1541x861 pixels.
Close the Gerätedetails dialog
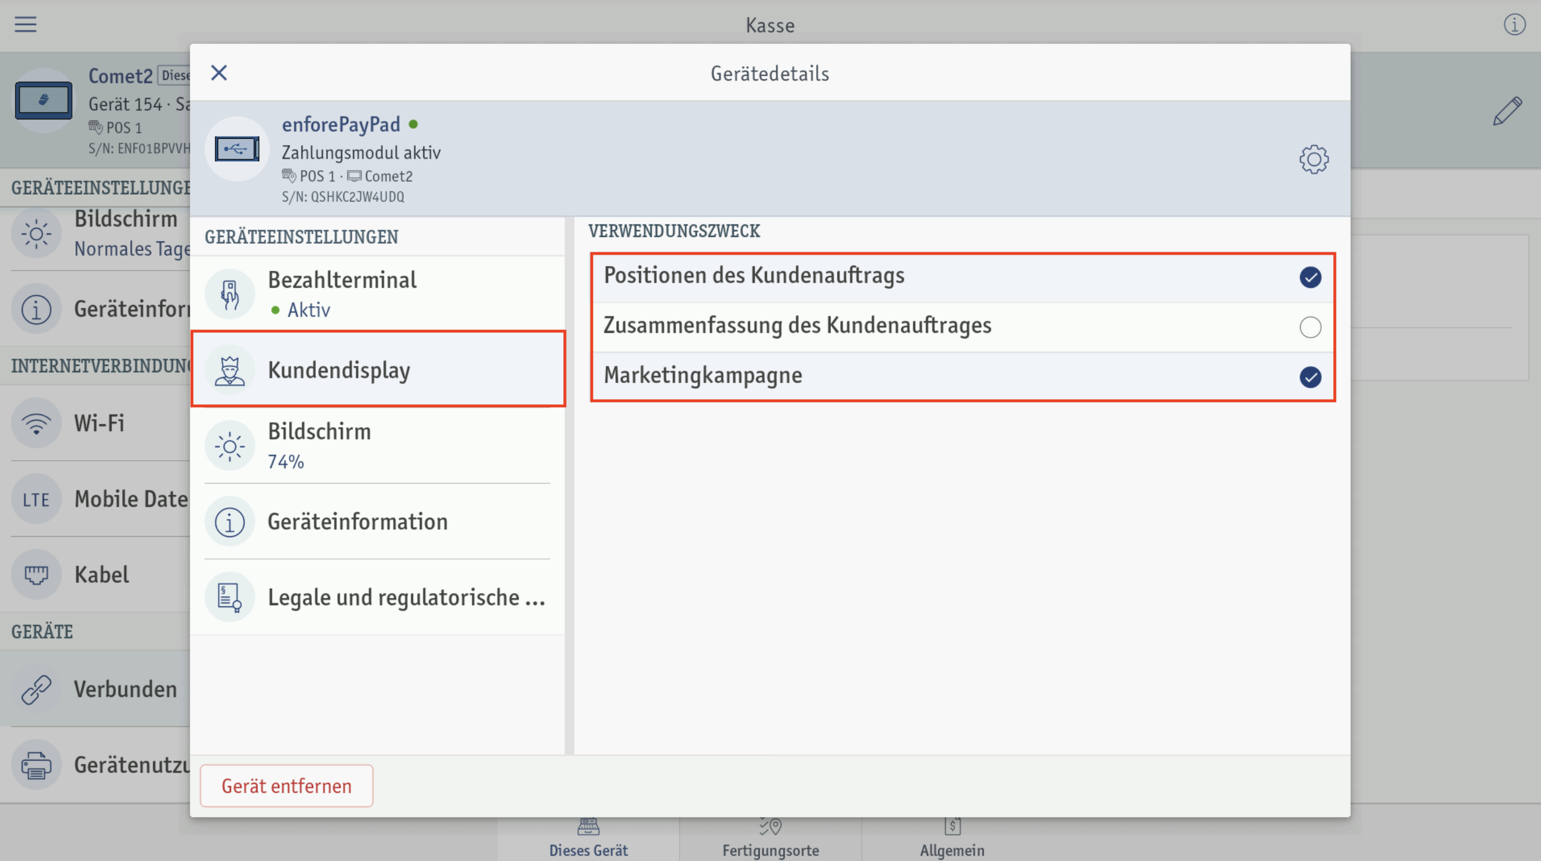[219, 73]
